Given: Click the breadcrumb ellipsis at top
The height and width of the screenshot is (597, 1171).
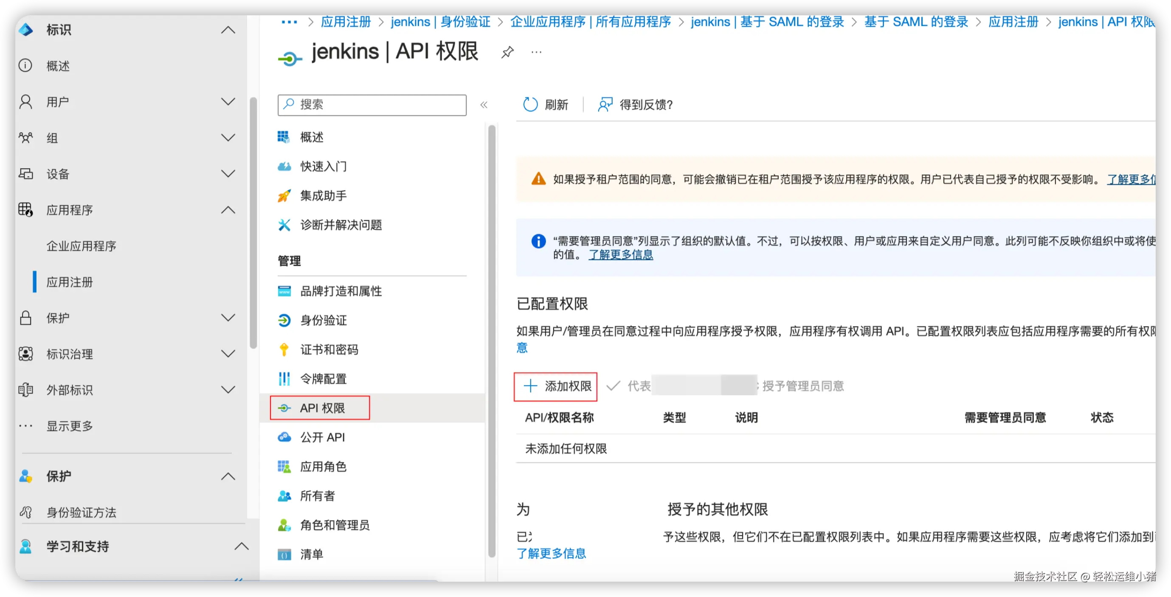Looking at the screenshot, I should pyautogui.click(x=289, y=22).
